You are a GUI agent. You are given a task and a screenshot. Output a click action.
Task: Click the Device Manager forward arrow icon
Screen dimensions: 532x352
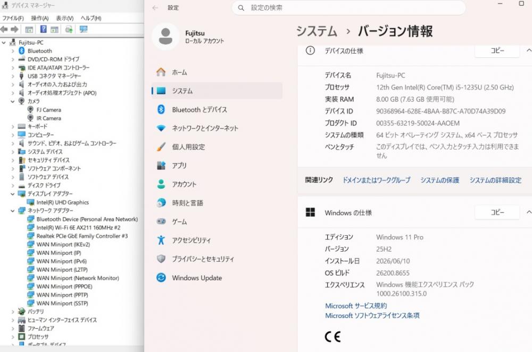[14, 29]
